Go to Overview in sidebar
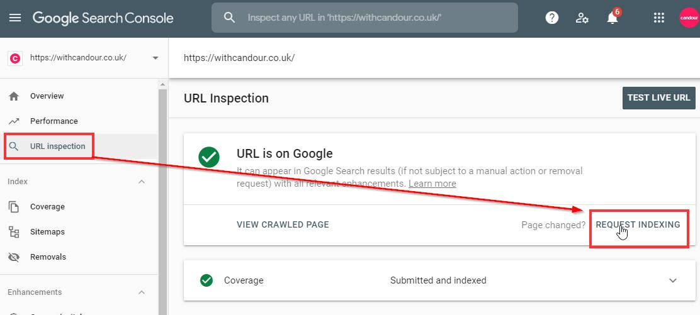Image resolution: width=700 pixels, height=315 pixels. click(x=47, y=96)
